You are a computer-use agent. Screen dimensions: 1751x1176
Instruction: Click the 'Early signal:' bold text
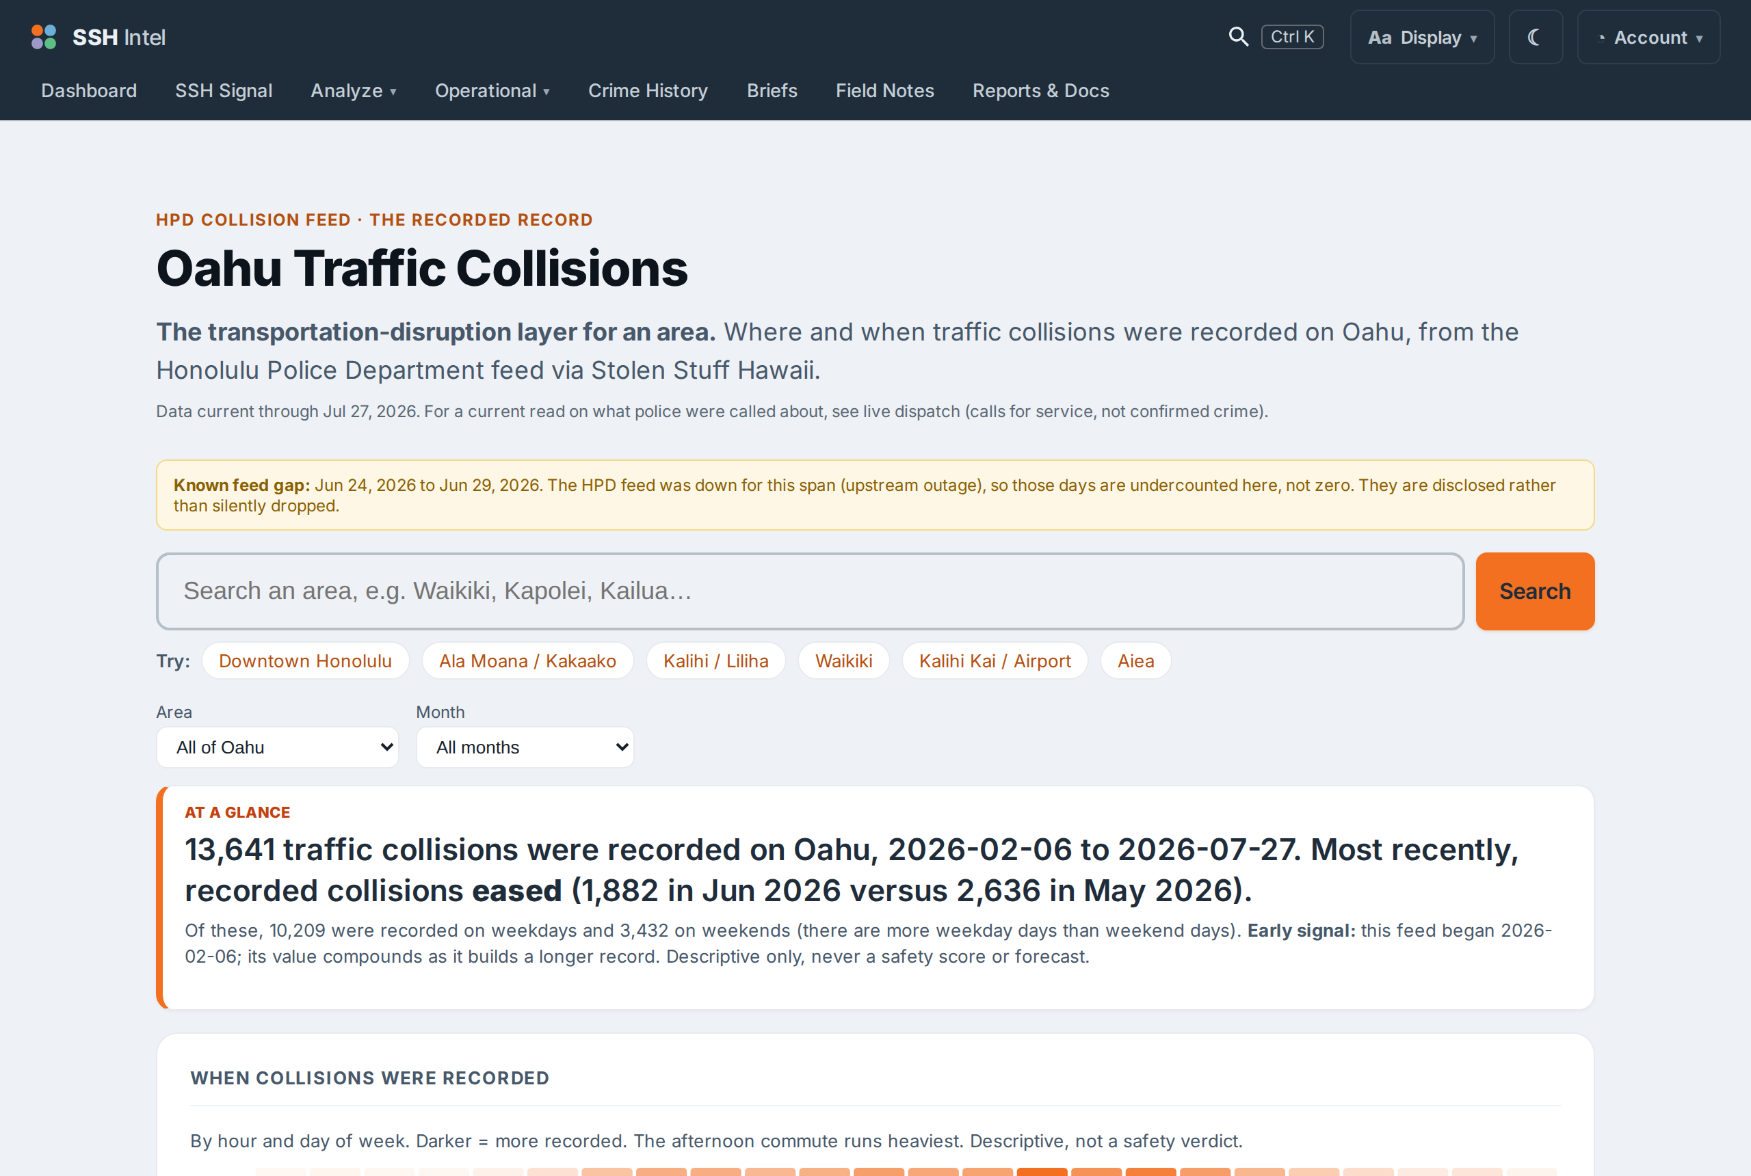tap(1301, 930)
